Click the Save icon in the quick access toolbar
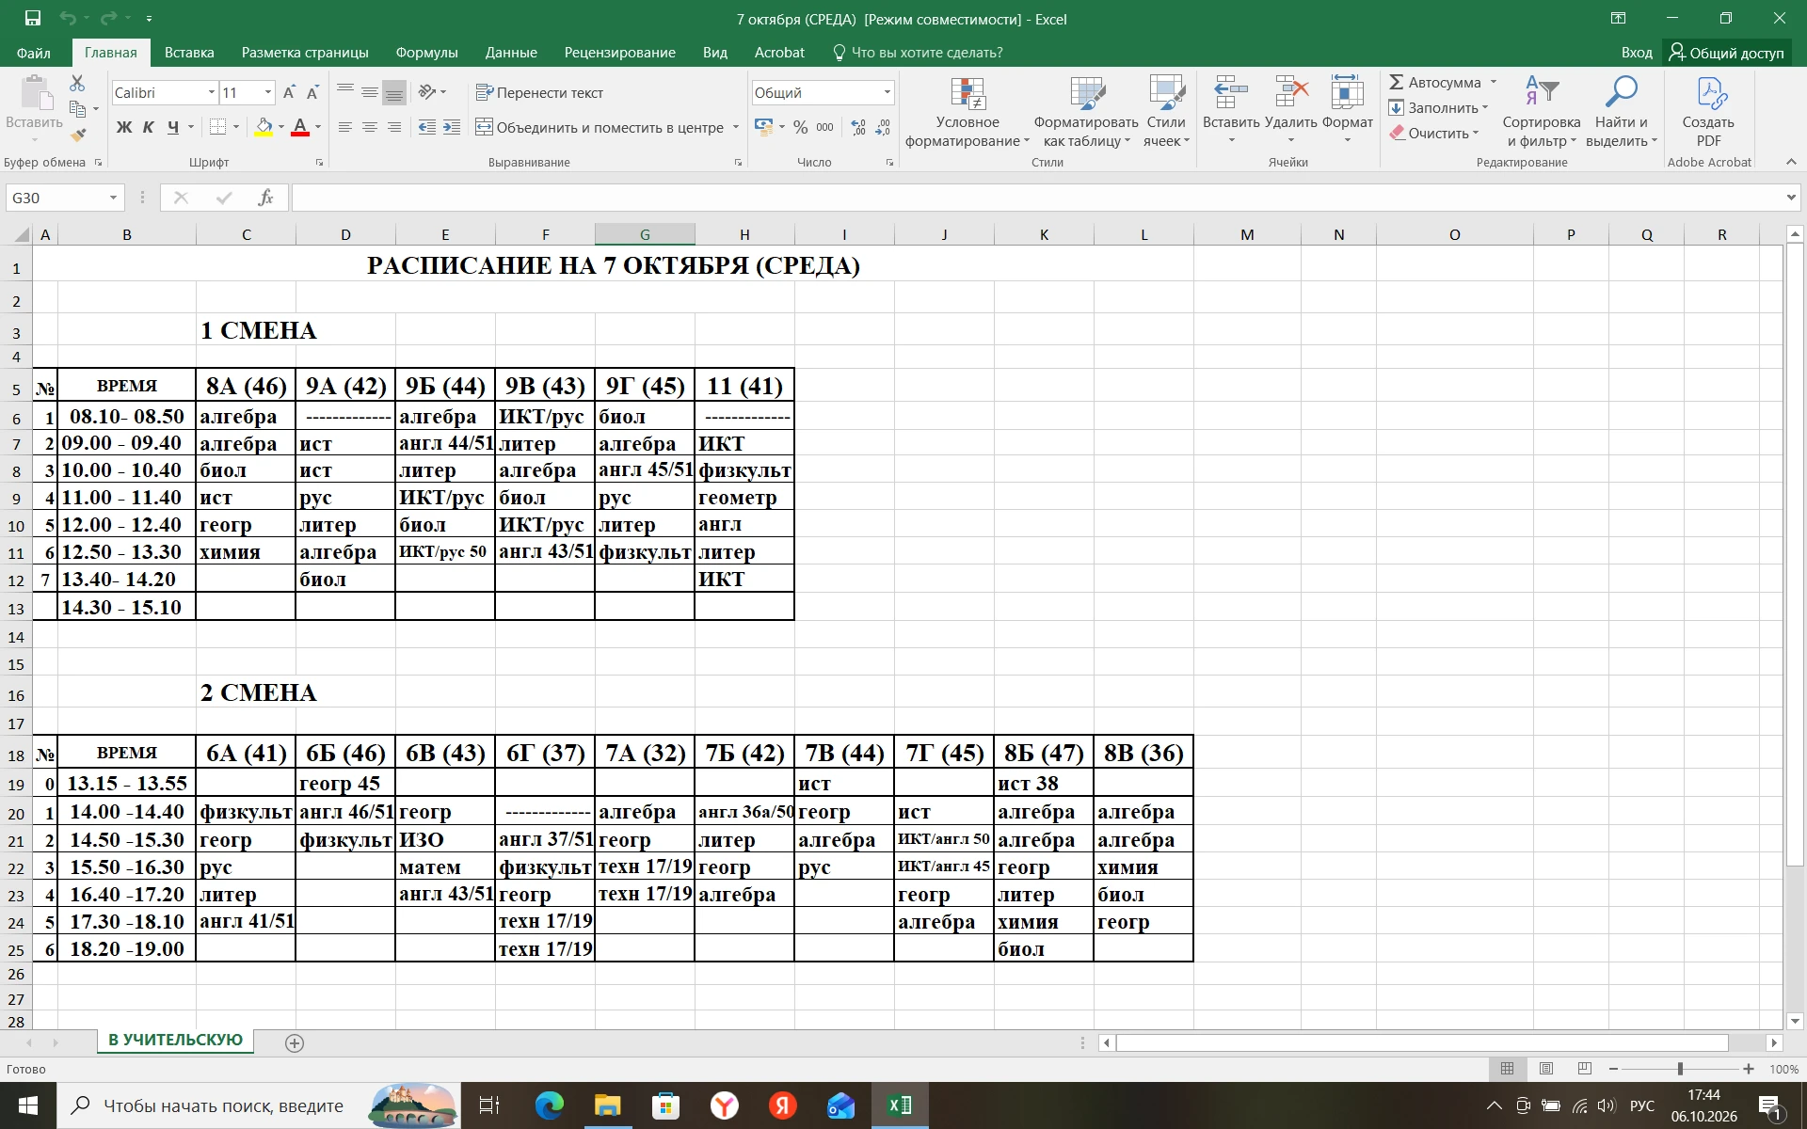Image resolution: width=1807 pixels, height=1129 pixels. tap(33, 18)
